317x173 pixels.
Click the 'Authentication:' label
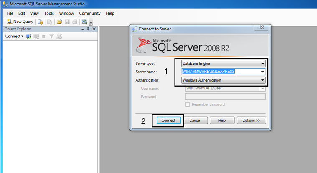(147, 80)
